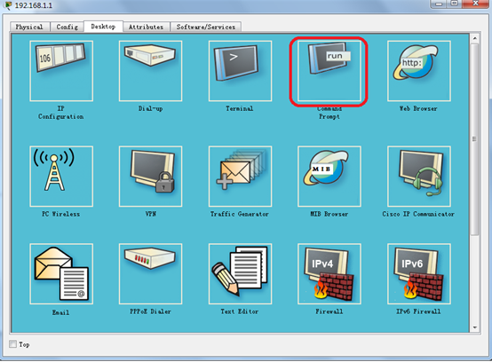Enable the Top checkbox

pos(12,344)
